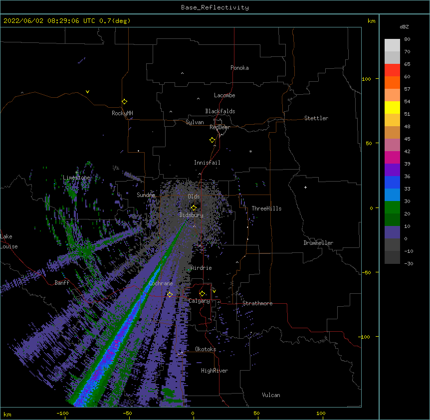Click the yellow marker south of RedDeer

point(212,140)
